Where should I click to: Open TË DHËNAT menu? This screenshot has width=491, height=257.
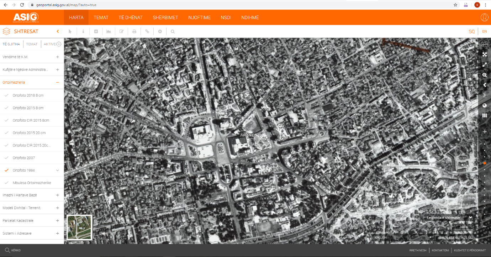(131, 17)
